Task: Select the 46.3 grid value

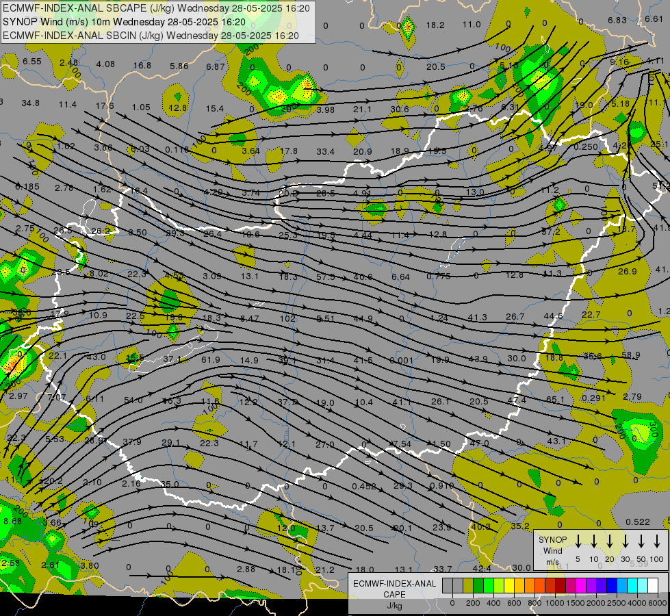Action: [172, 400]
